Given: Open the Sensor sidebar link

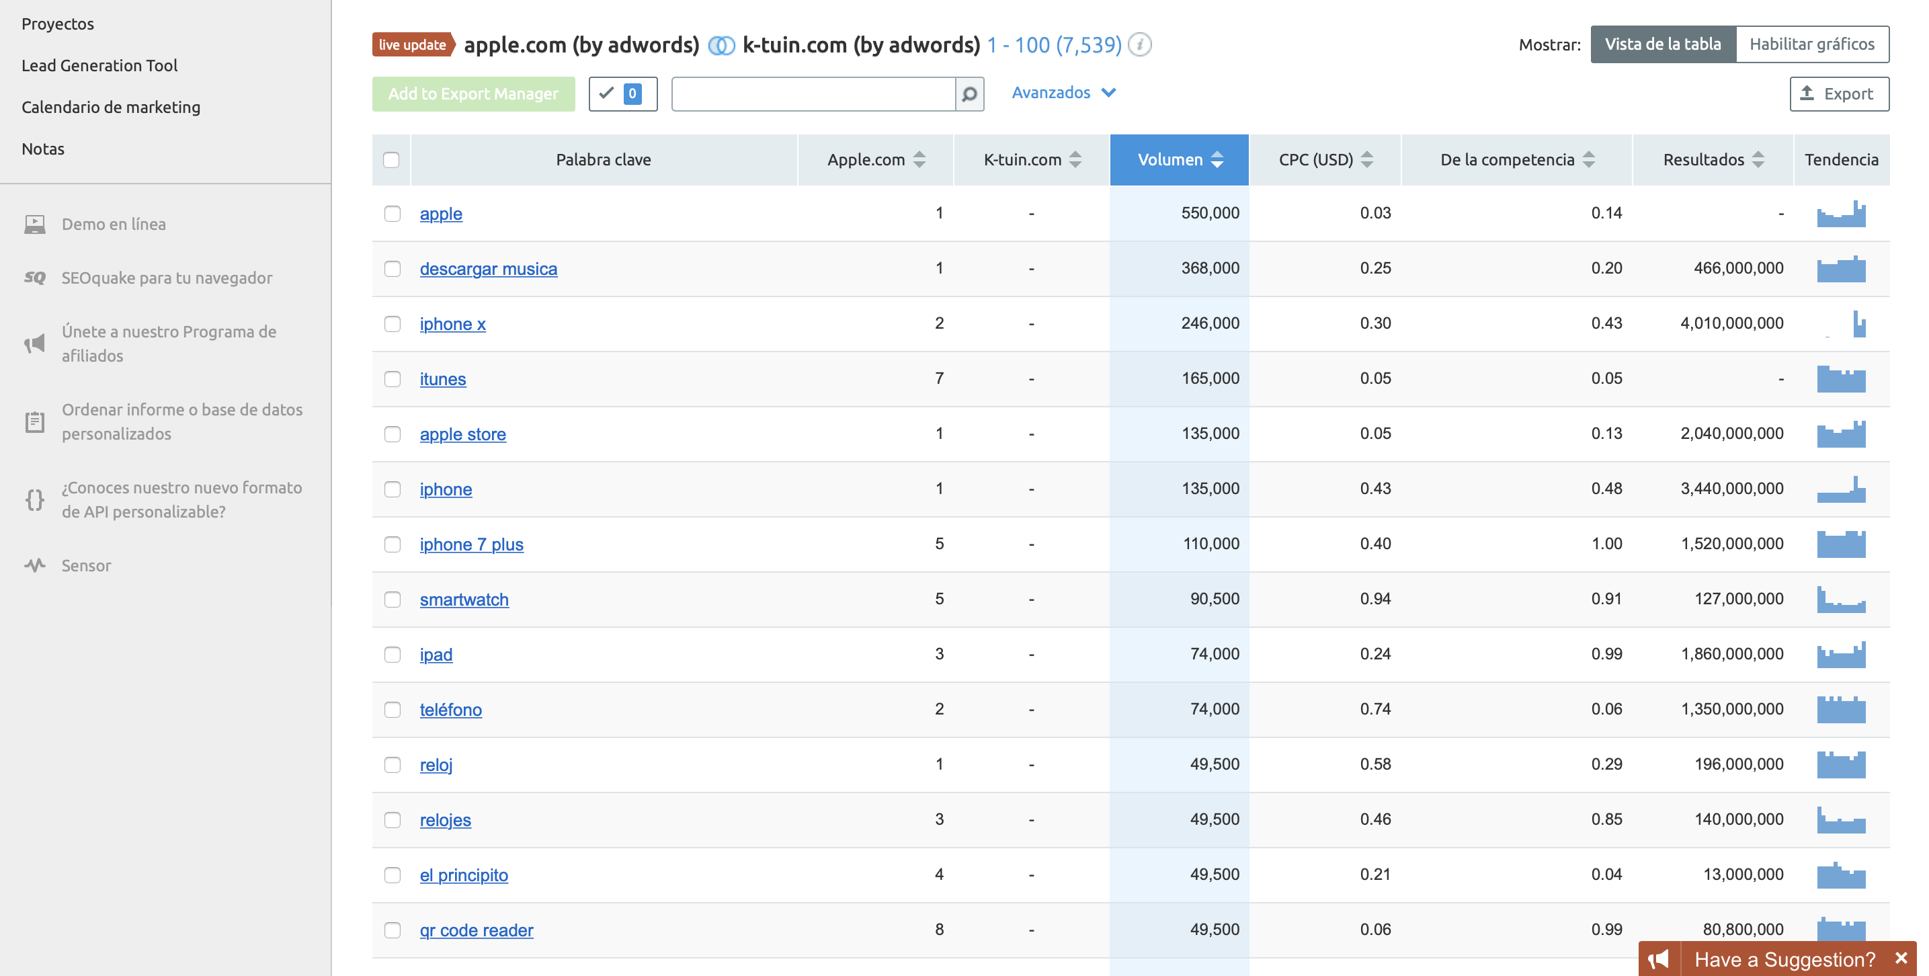Looking at the screenshot, I should click(86, 565).
